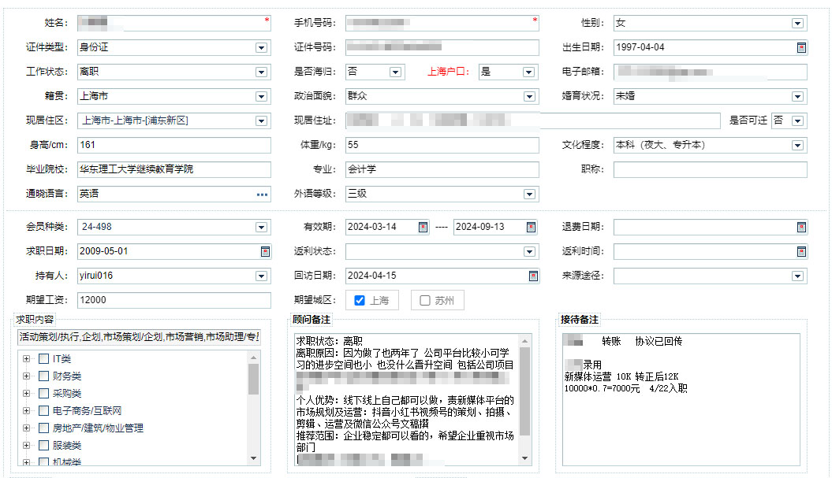Screen dimensions: 832x478
Task: Expand the 电子商务/互联网 tree node
Action: click(x=26, y=411)
